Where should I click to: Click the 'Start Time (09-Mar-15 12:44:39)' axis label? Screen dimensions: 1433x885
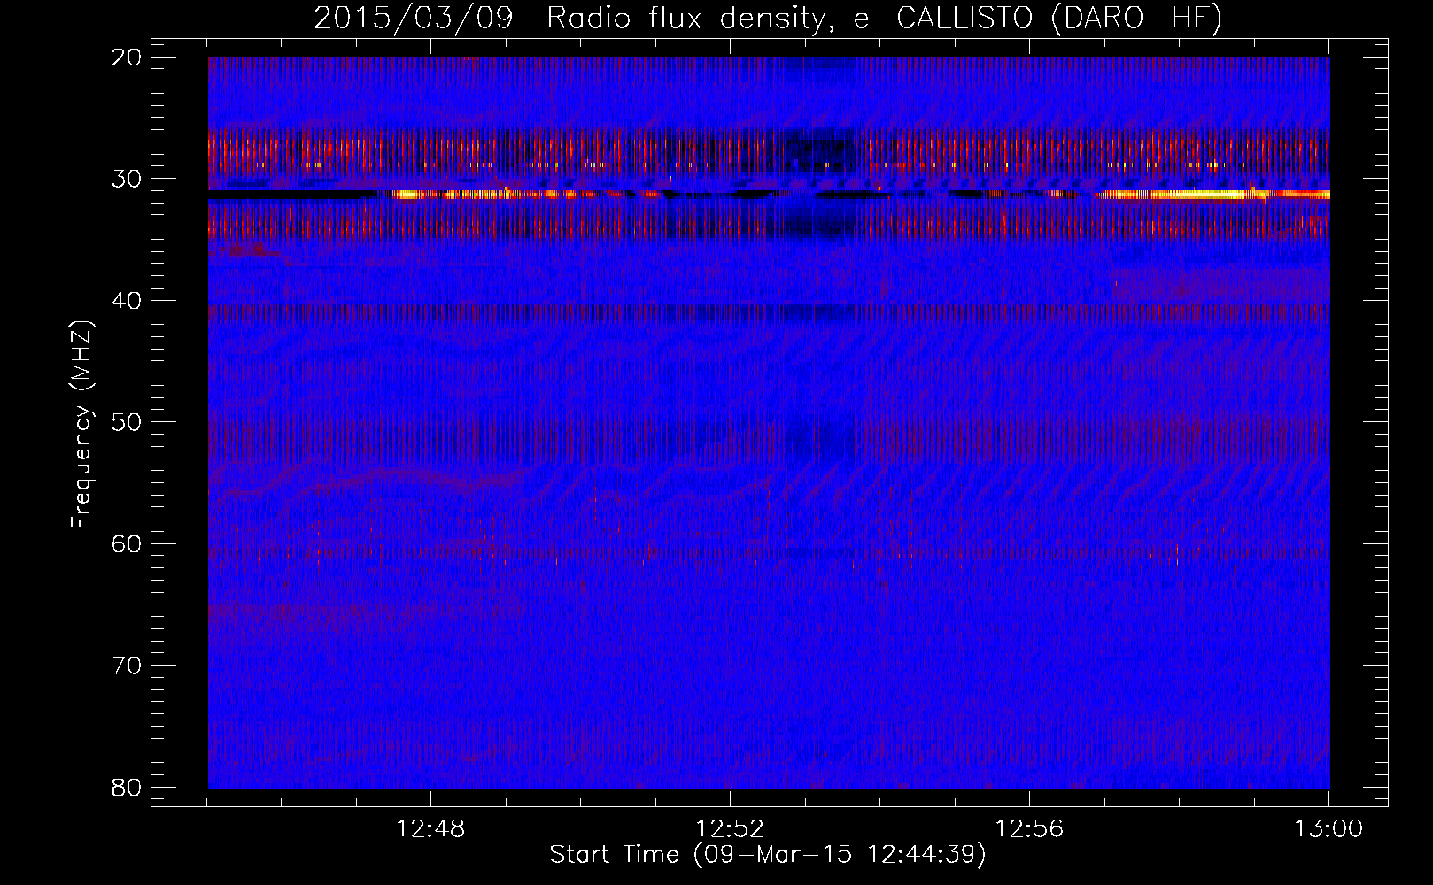768,855
